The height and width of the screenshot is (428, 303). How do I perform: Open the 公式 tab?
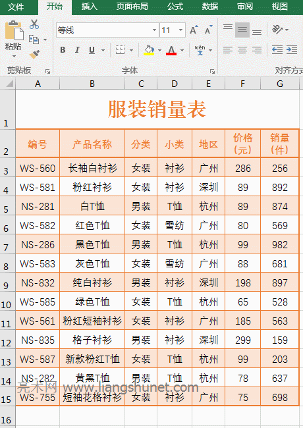coord(175,7)
